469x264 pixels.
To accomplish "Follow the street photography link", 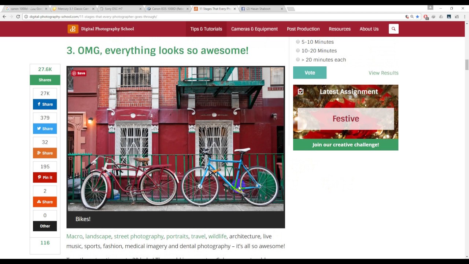I will point(139,236).
